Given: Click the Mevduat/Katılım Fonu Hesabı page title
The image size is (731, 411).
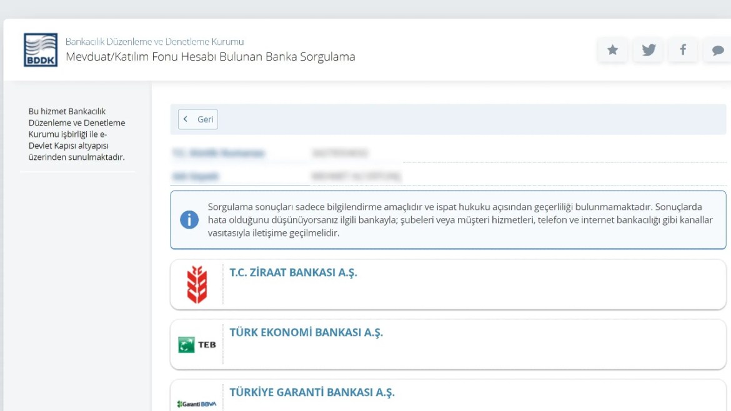Looking at the screenshot, I should 210,57.
